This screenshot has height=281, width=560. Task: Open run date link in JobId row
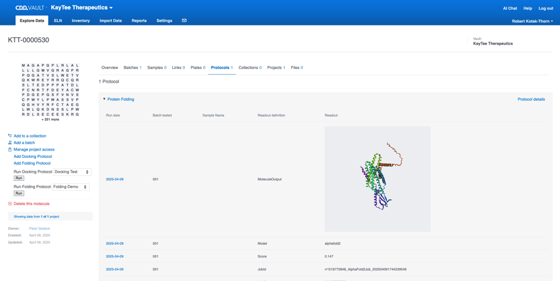click(x=114, y=269)
